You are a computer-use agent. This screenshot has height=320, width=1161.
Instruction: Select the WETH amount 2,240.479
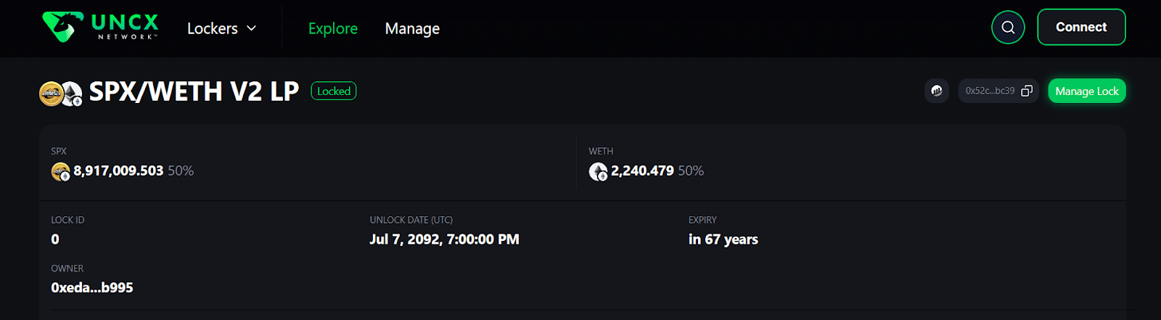pyautogui.click(x=642, y=171)
